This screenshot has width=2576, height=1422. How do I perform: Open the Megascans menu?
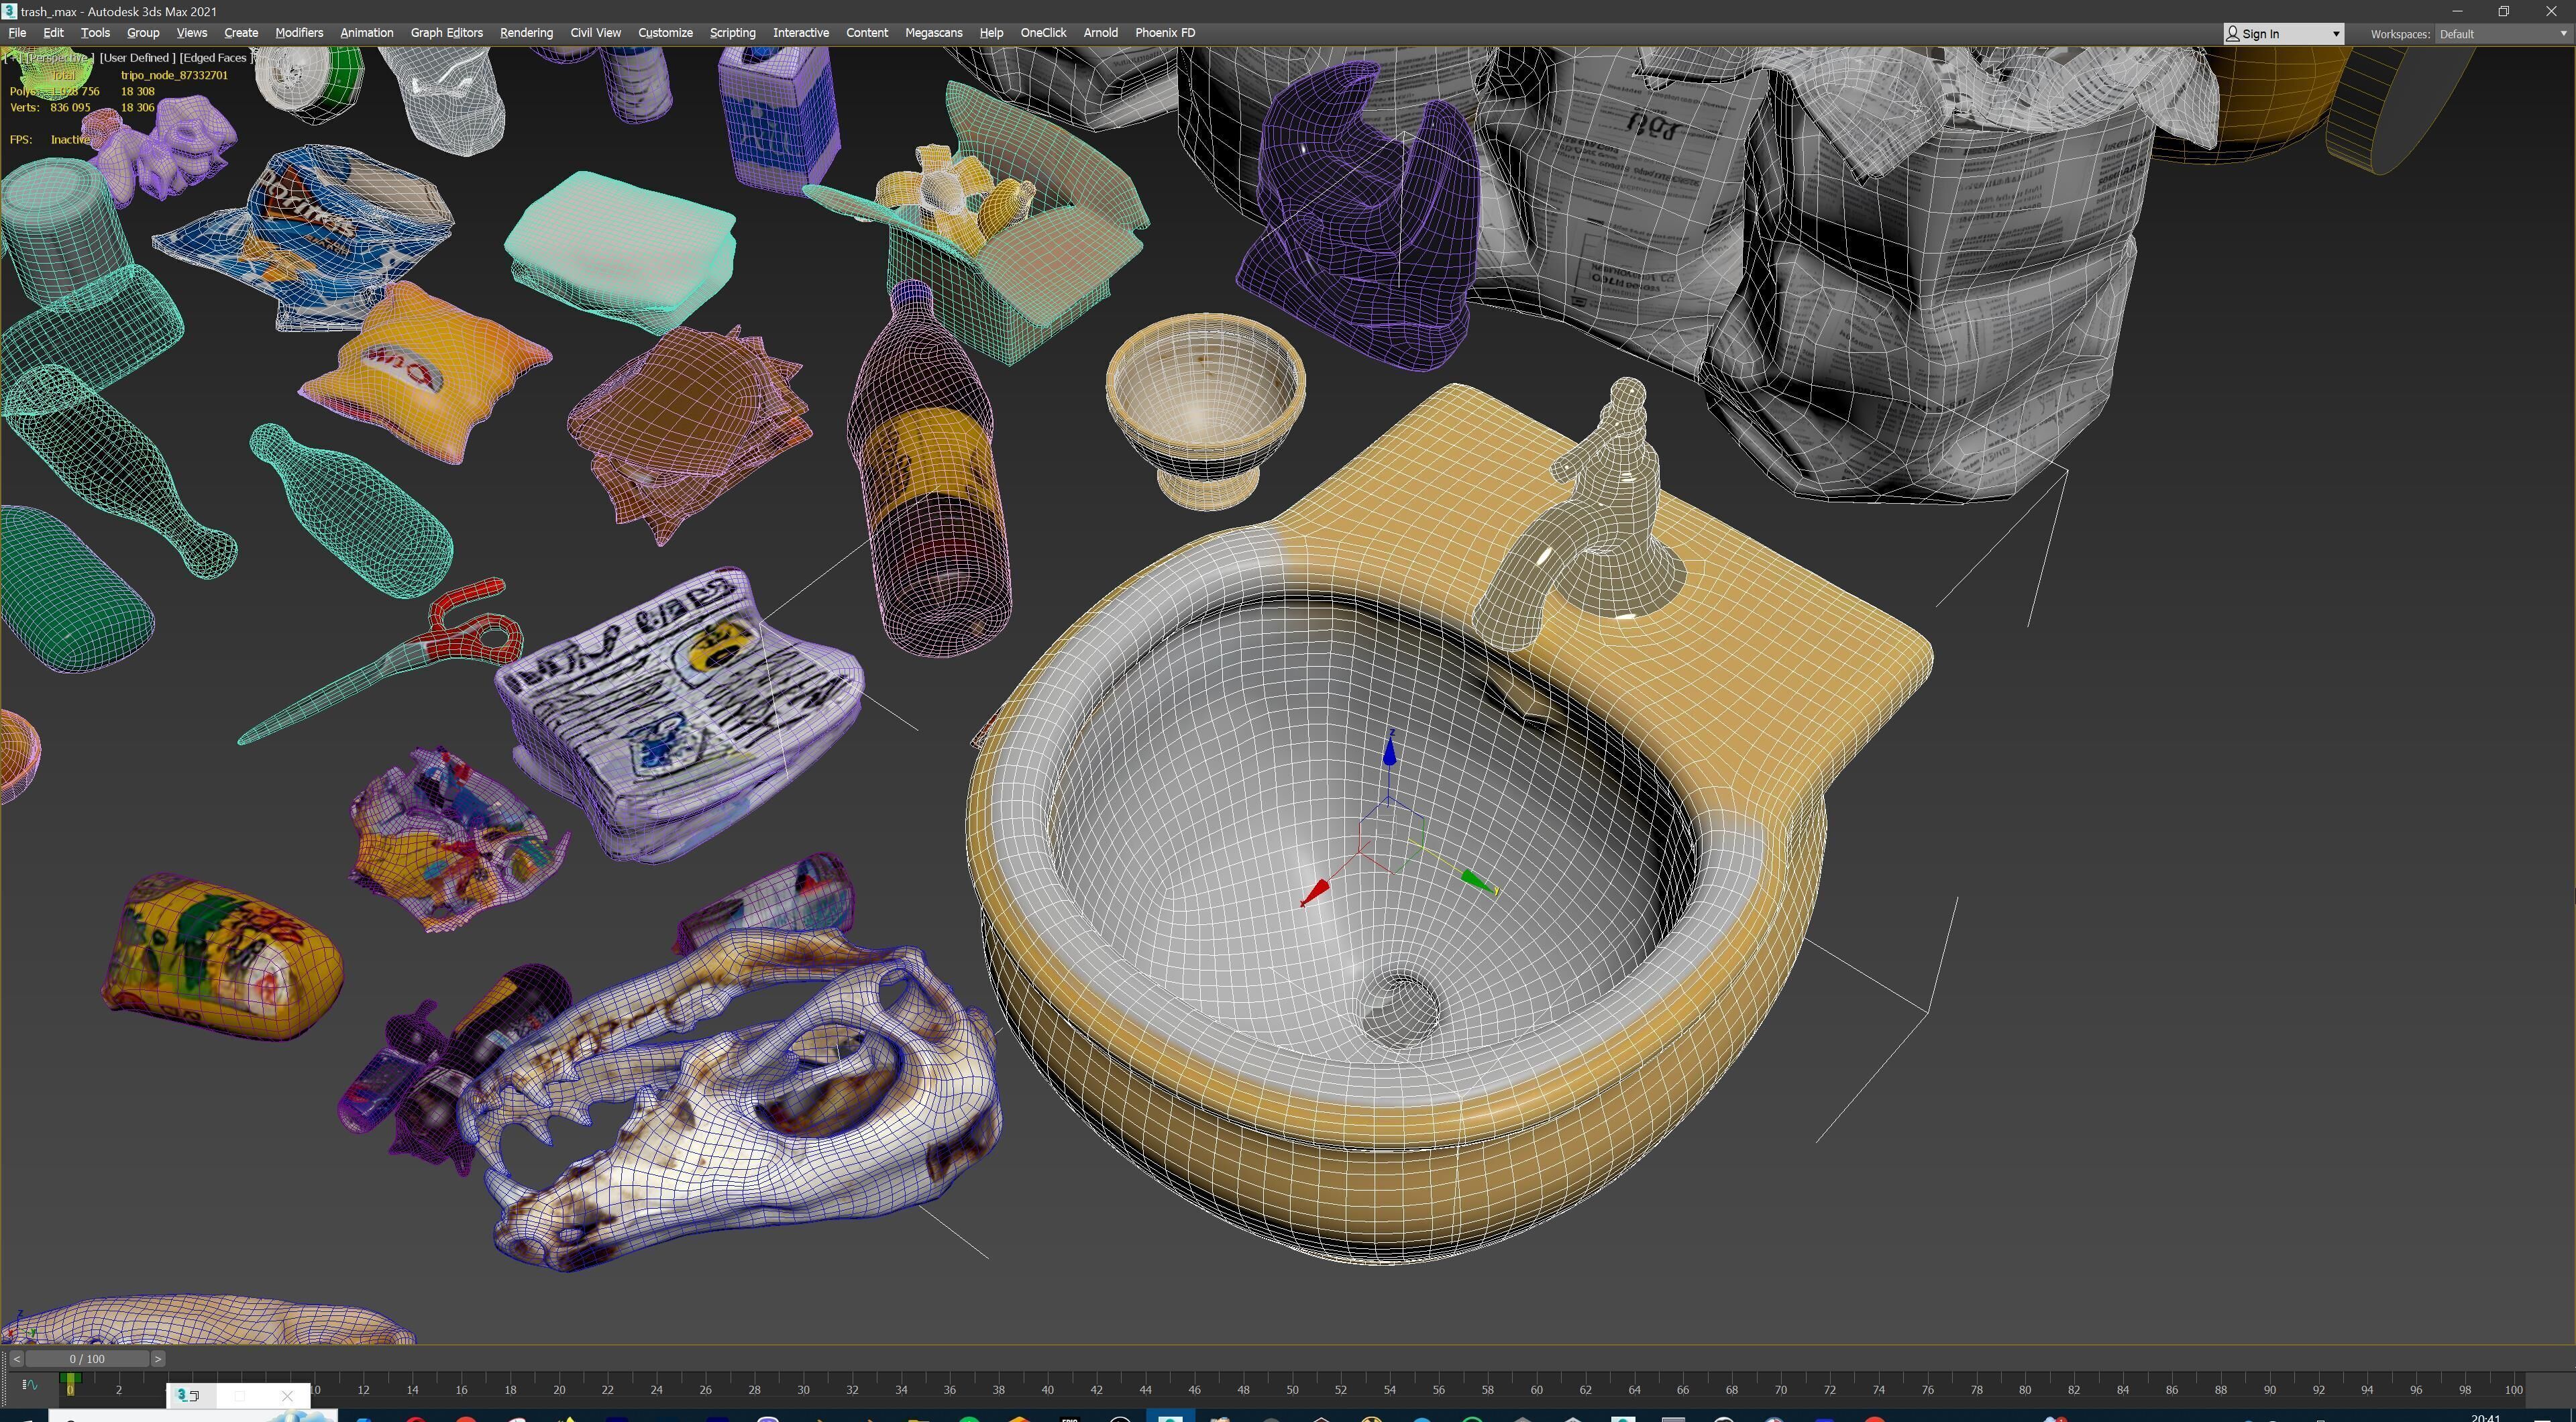tap(933, 33)
